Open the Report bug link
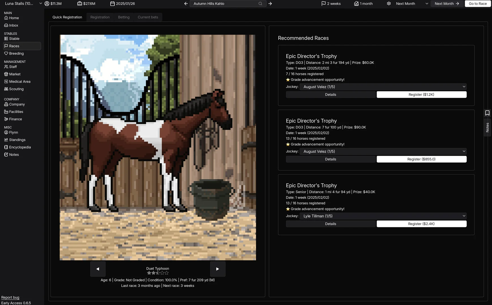The height and width of the screenshot is (305, 492). (x=10, y=297)
